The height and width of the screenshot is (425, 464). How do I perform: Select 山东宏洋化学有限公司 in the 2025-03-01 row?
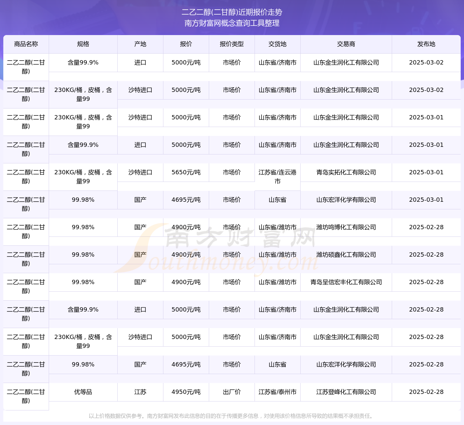coord(346,200)
